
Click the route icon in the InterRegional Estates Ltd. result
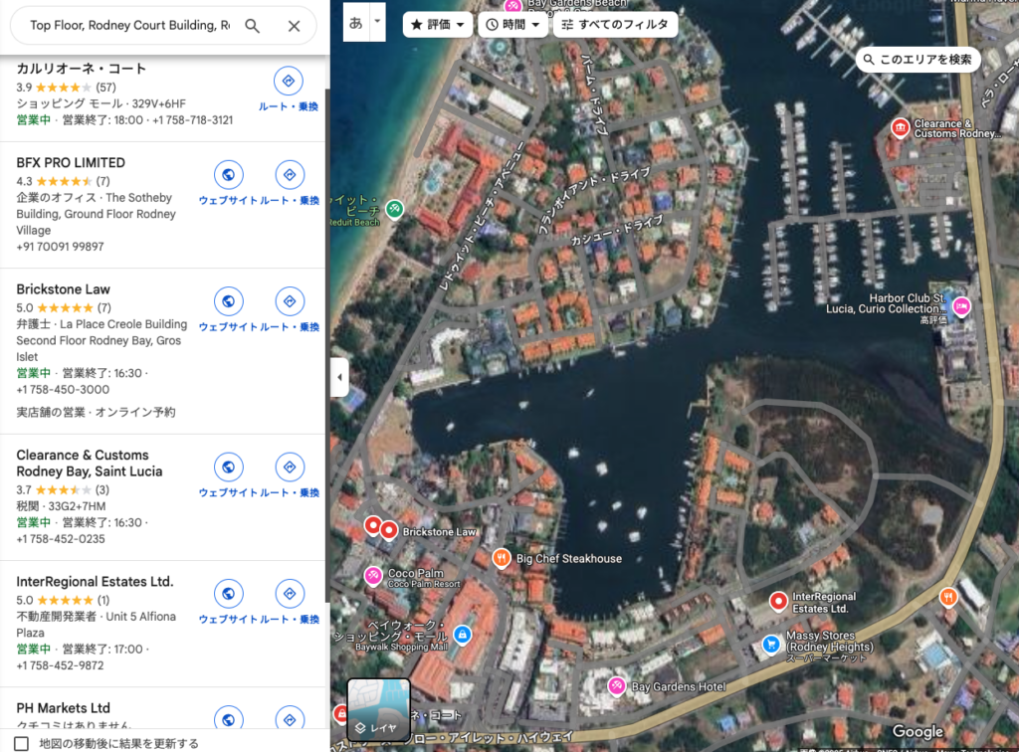pos(290,594)
